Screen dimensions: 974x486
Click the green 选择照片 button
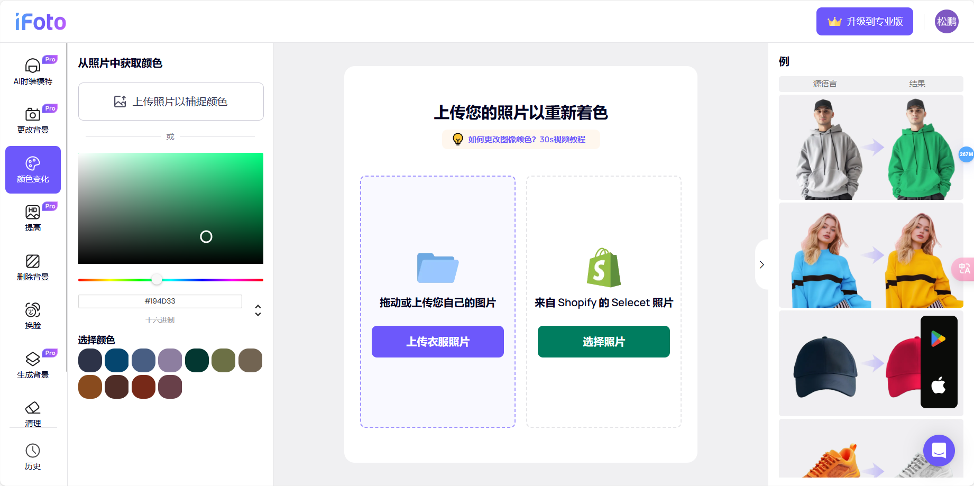coord(604,342)
